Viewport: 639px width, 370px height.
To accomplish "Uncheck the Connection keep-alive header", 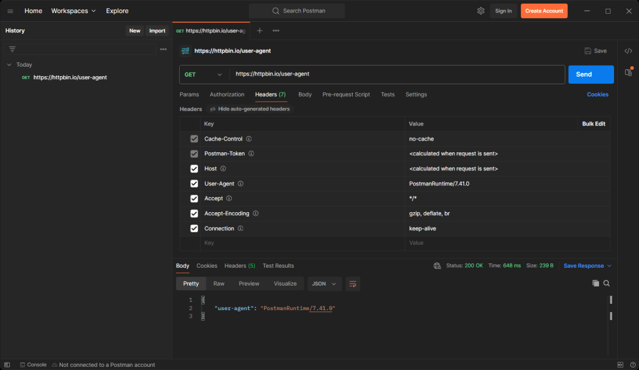I will (x=194, y=228).
